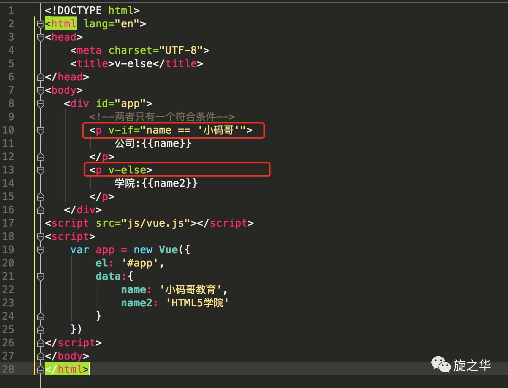The image size is (508, 388).
Task: Click the new keyword on line 19
Action: tap(143, 250)
